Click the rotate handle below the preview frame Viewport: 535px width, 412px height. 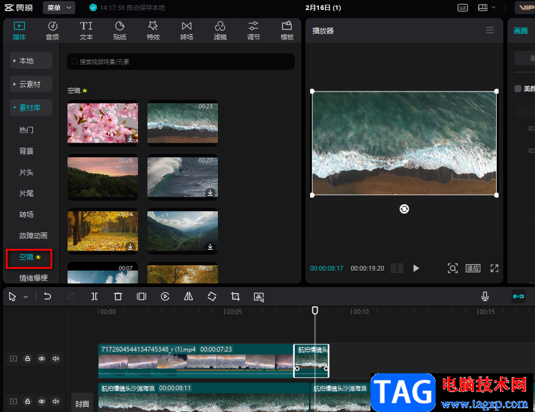coord(404,209)
